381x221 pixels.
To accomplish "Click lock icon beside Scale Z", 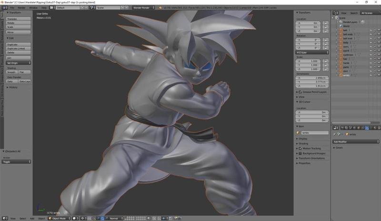I will pos(325,69).
